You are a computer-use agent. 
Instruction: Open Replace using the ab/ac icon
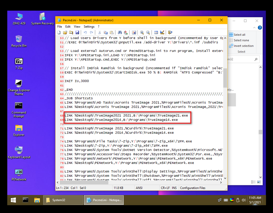tap(126, 32)
